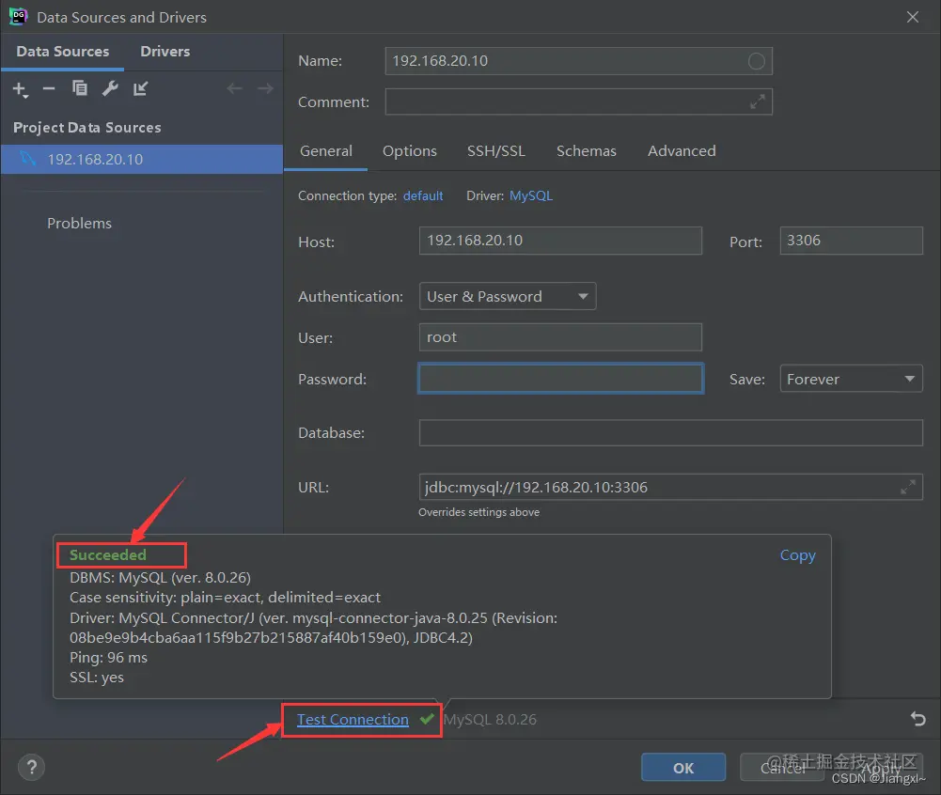Viewport: 941px width, 795px height.
Task: Remove selected data source with minus icon
Action: [49, 88]
